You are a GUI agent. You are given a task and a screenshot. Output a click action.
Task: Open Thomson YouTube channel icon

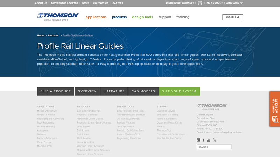click(209, 140)
